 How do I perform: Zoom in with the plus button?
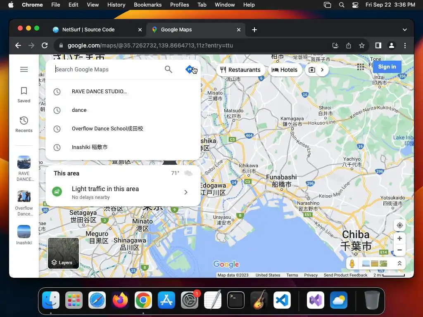click(400, 238)
